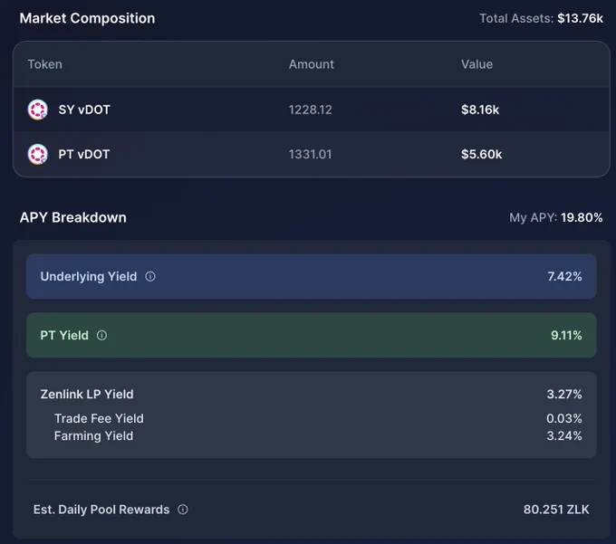
Task: Click the Total Assets $13.76k value
Action: tap(580, 18)
